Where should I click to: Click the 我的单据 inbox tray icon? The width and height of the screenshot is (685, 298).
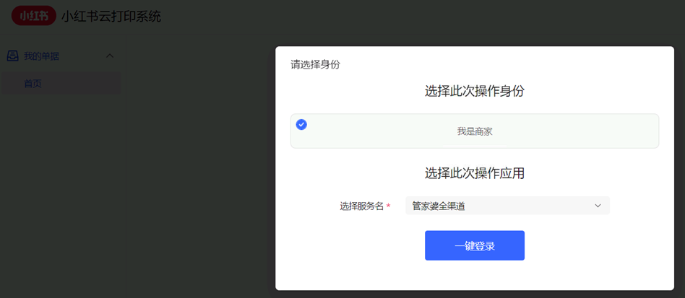tap(13, 56)
